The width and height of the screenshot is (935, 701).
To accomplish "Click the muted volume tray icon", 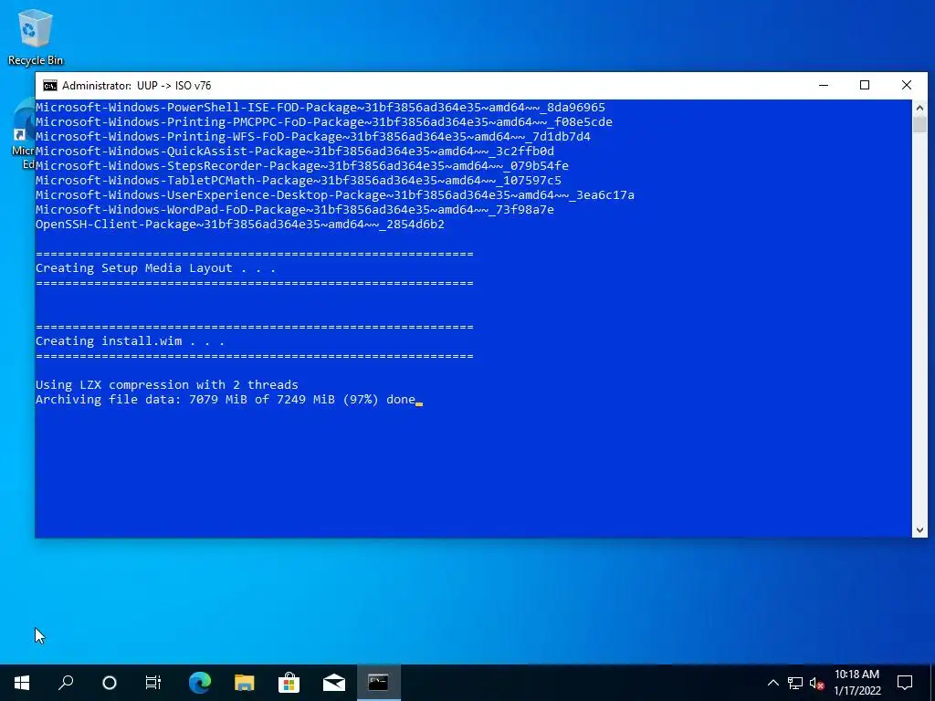I will pyautogui.click(x=816, y=683).
